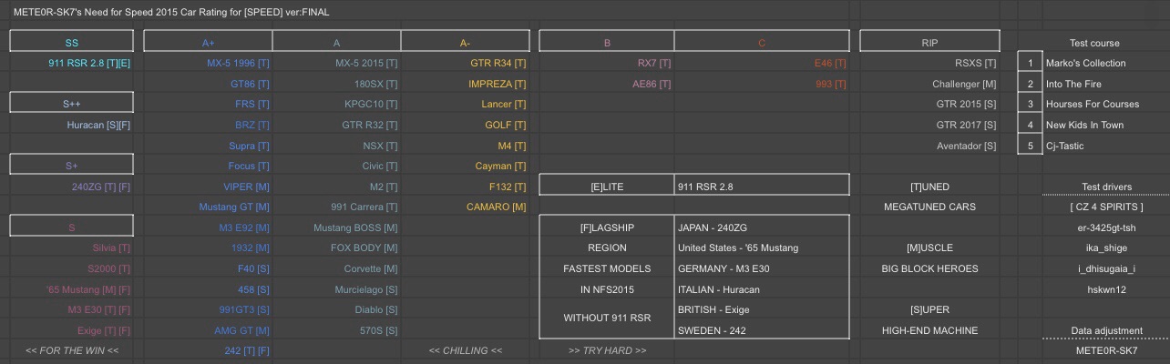The width and height of the screenshot is (1170, 364).
Task: Select the 'RX7 [T]' cell
Action: (607, 63)
